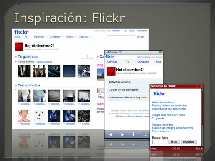The height and width of the screenshot is (161, 215).
Task: Tap the iPhone browser back arrow
Action: (110, 134)
